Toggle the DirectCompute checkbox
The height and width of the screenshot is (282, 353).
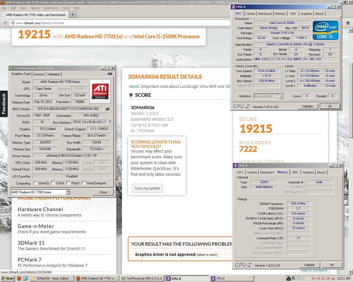point(83,183)
